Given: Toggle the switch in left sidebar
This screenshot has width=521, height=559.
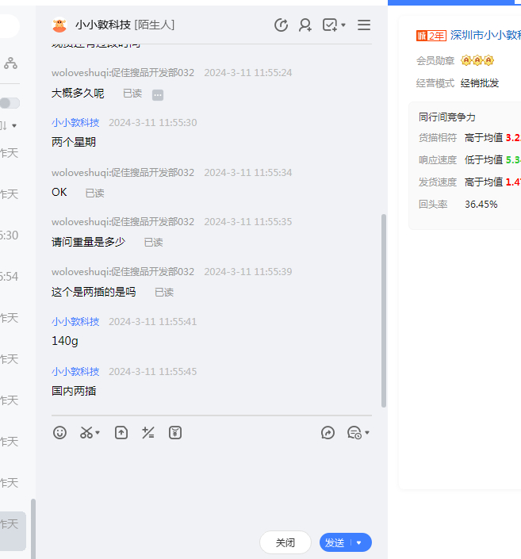Looking at the screenshot, I should pos(10,103).
